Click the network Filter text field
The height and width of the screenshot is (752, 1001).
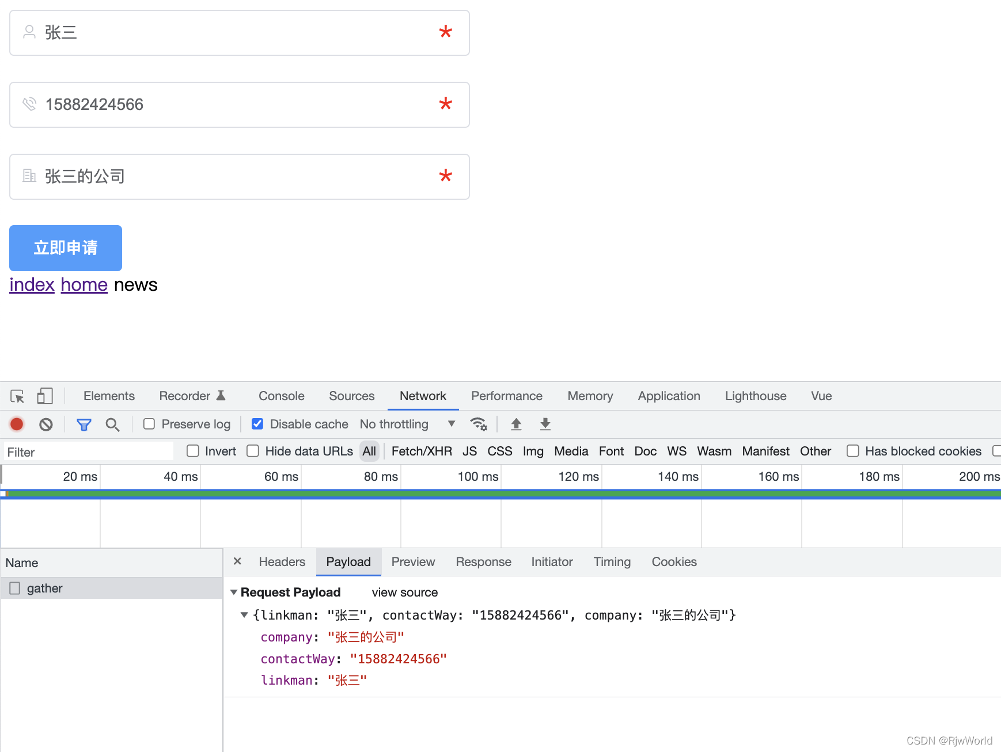(x=89, y=451)
